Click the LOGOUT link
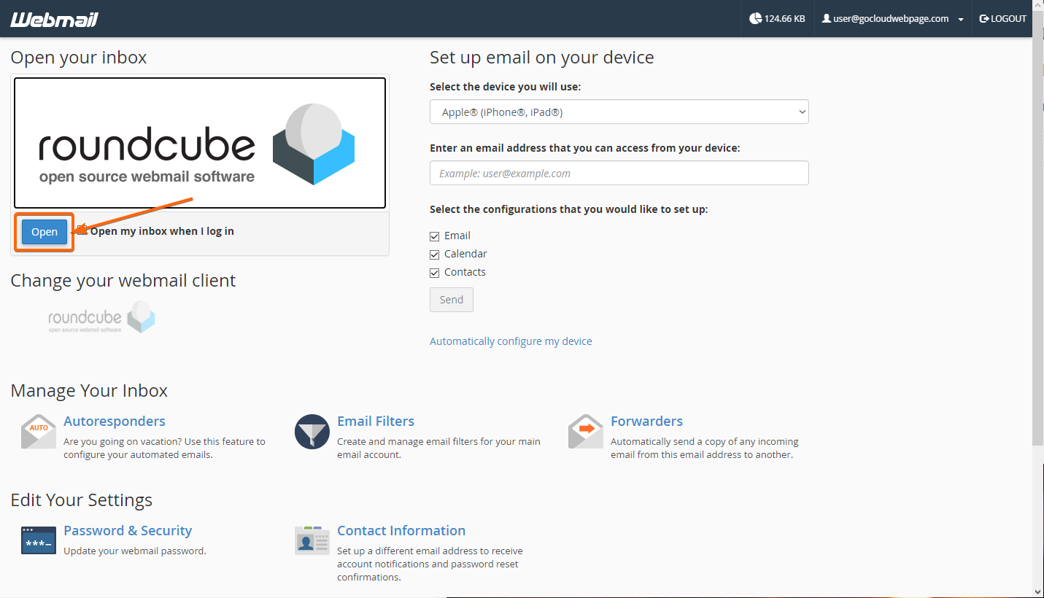1044x598 pixels. 1003,18
